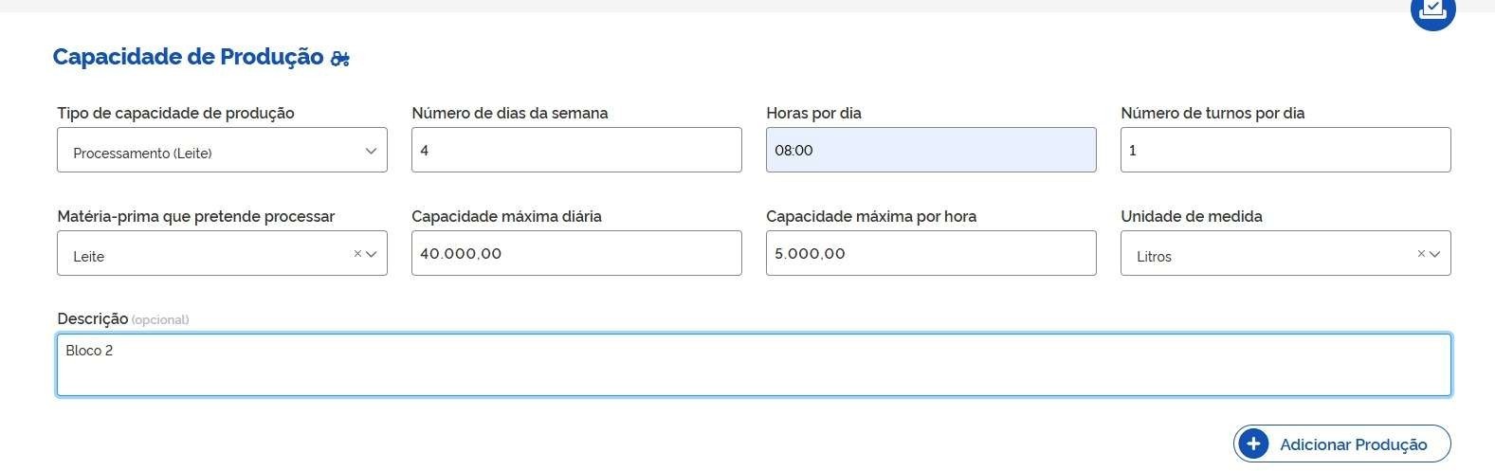This screenshot has width=1495, height=471.
Task: Click the tractor icon beside the heading
Action: (340, 59)
